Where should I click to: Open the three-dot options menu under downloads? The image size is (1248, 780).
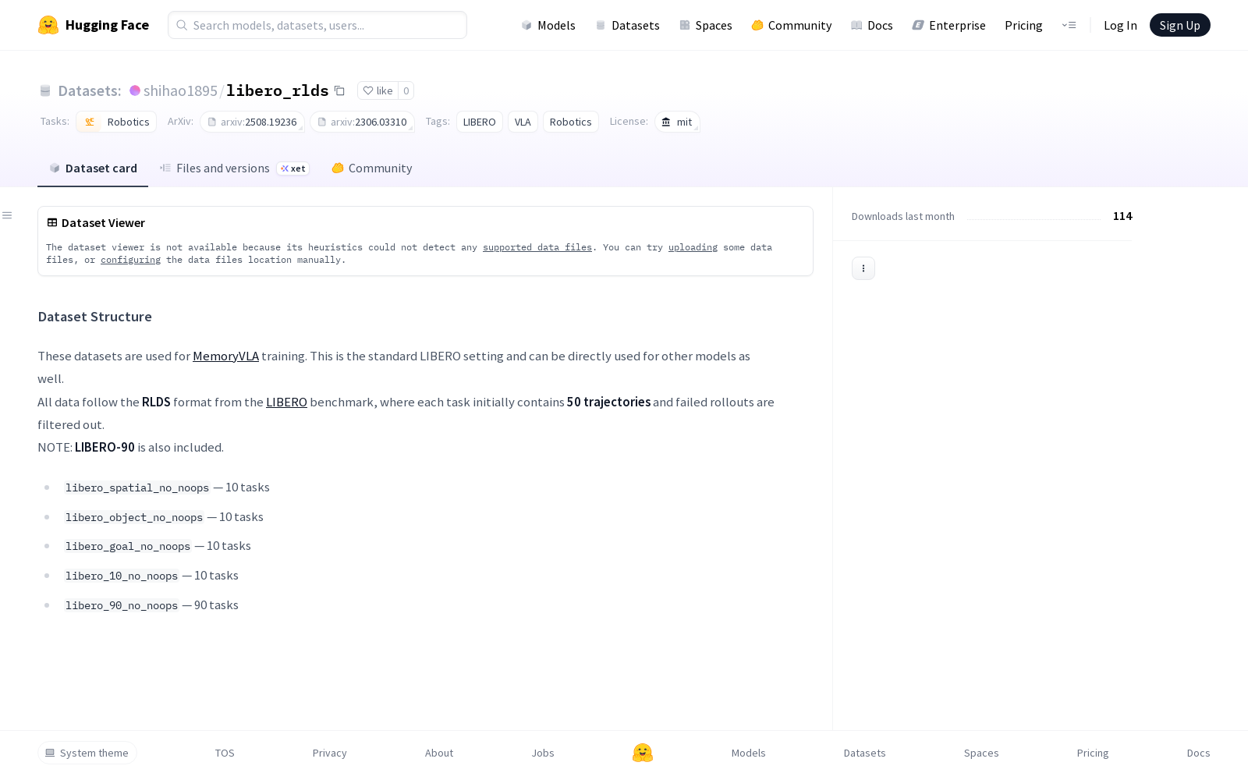tap(863, 268)
